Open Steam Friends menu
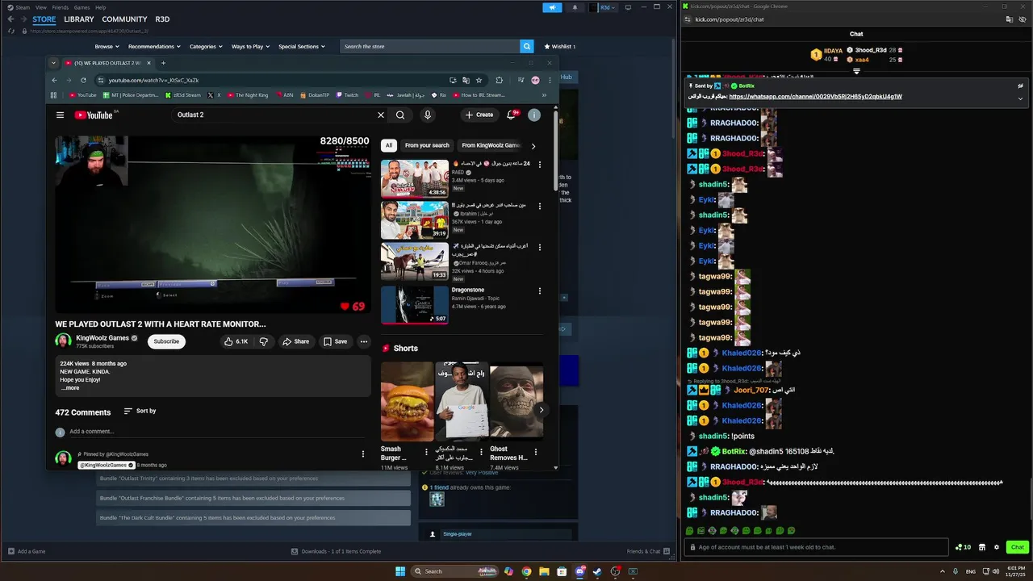The height and width of the screenshot is (581, 1033). [61, 7]
